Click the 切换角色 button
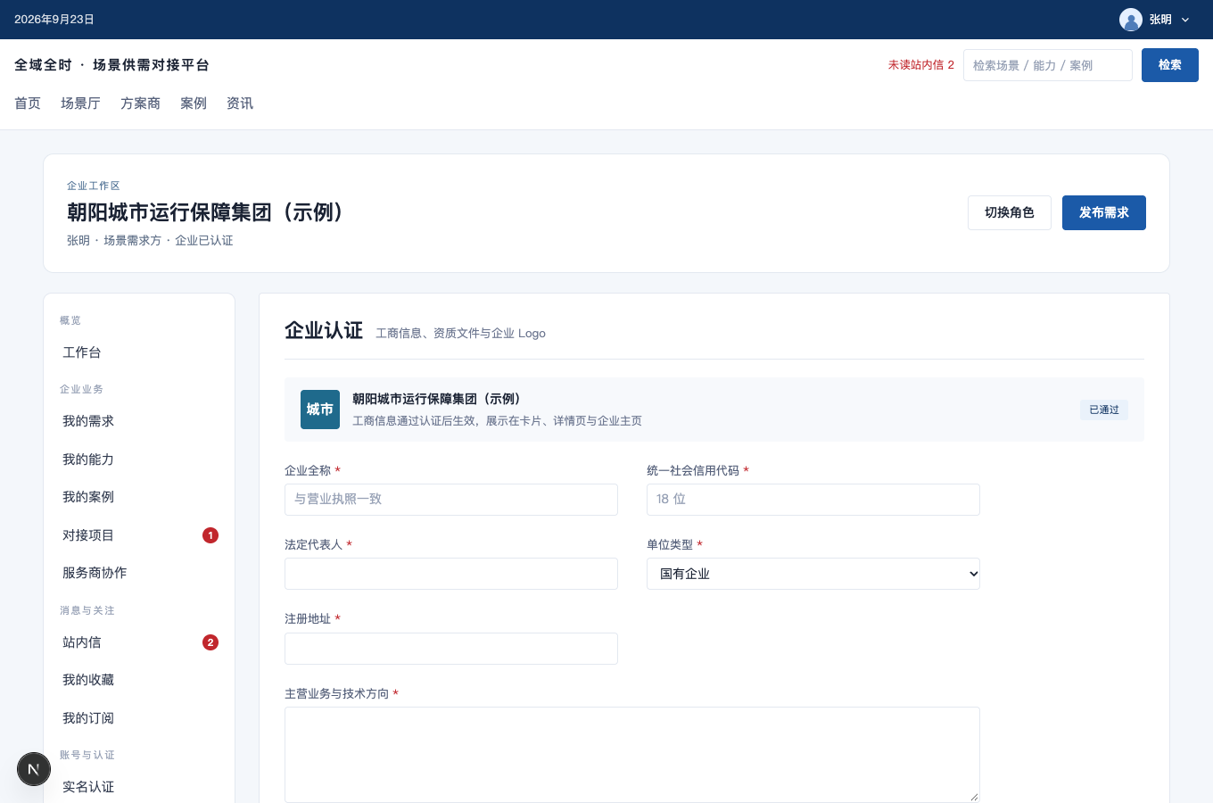This screenshot has width=1213, height=803. coord(1010,212)
